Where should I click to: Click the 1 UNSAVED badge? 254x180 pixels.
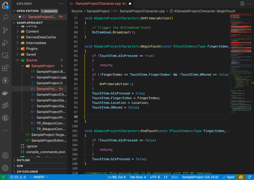point(49,11)
